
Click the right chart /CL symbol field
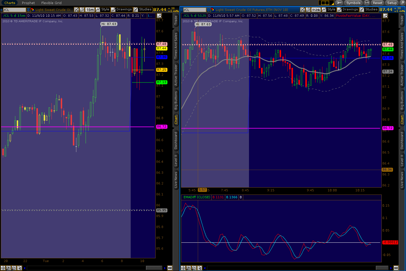pyautogui.click(x=195, y=10)
